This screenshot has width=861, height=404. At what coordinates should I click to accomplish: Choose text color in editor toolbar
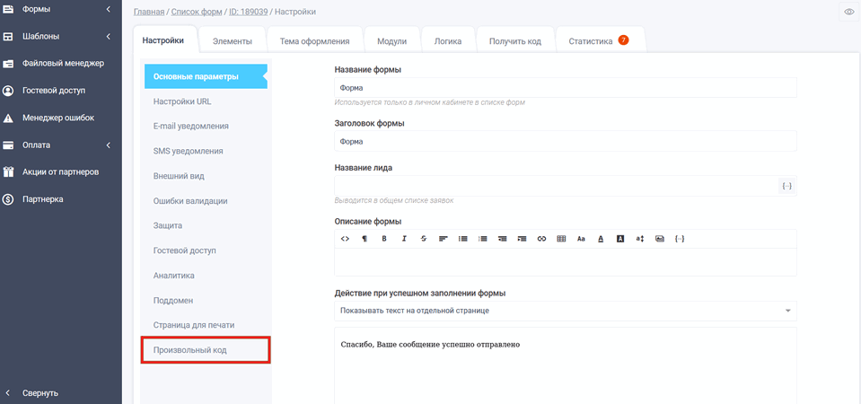[x=601, y=239]
